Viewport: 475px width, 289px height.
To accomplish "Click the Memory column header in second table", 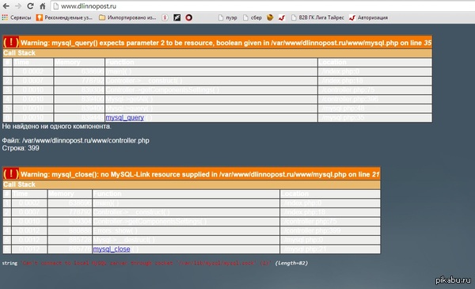I will 70,194.
